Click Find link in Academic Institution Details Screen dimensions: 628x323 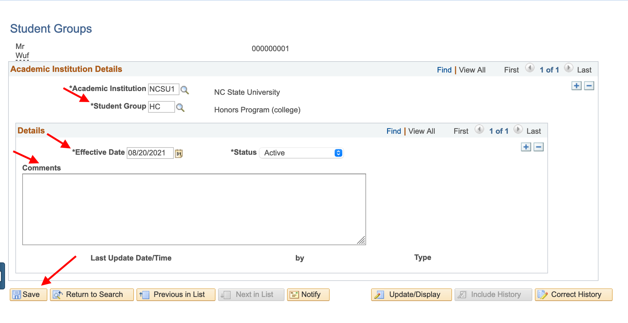coord(444,70)
